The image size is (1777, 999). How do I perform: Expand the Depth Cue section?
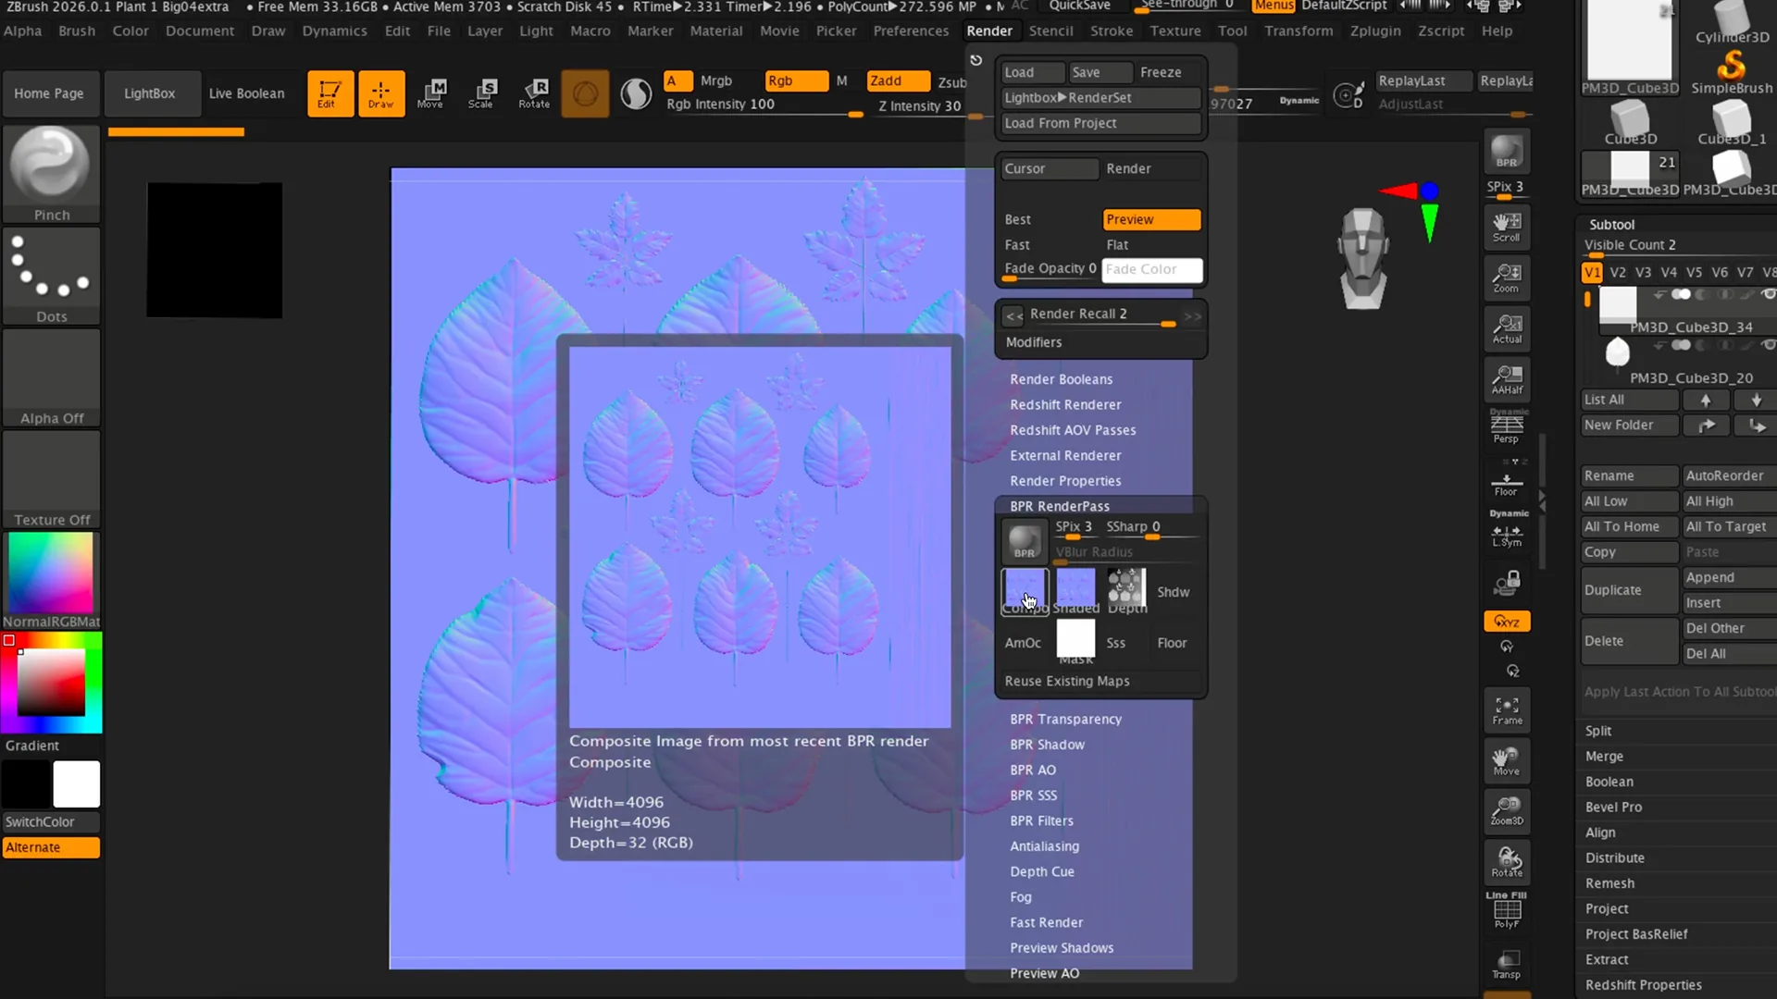point(1042,871)
